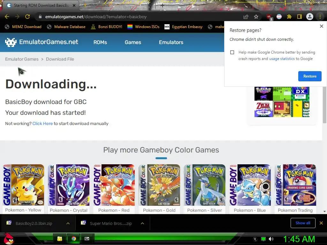Open the Games menu
Viewport: 327px width, 245px height.
(133, 42)
